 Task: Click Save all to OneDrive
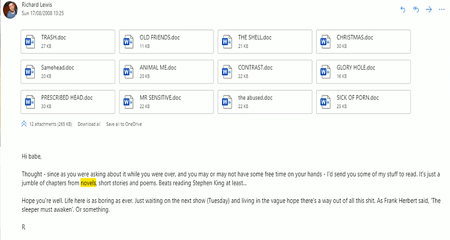pyautogui.click(x=124, y=124)
